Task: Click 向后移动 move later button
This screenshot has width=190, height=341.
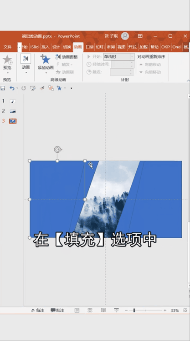Action: 150,72
